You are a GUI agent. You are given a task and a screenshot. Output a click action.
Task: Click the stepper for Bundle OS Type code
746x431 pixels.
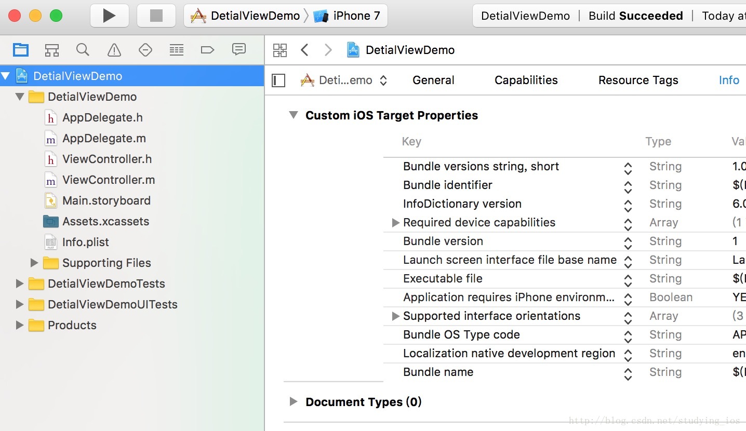[x=628, y=336]
